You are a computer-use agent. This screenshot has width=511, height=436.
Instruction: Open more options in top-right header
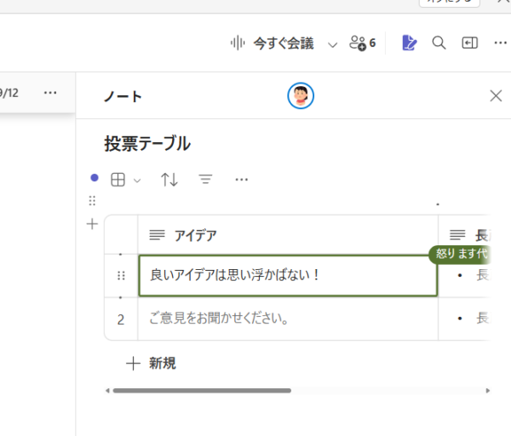pyautogui.click(x=499, y=43)
